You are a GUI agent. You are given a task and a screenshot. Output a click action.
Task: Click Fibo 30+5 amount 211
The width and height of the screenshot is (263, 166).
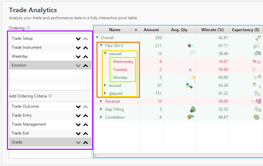pyautogui.click(x=158, y=46)
